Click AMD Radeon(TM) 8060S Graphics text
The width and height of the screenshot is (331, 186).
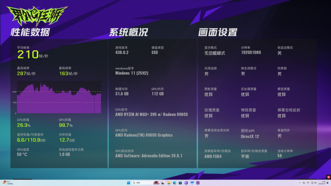(x=144, y=135)
